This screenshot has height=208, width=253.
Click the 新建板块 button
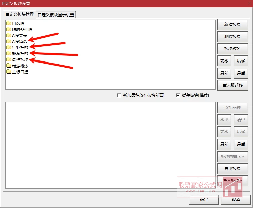(x=232, y=24)
